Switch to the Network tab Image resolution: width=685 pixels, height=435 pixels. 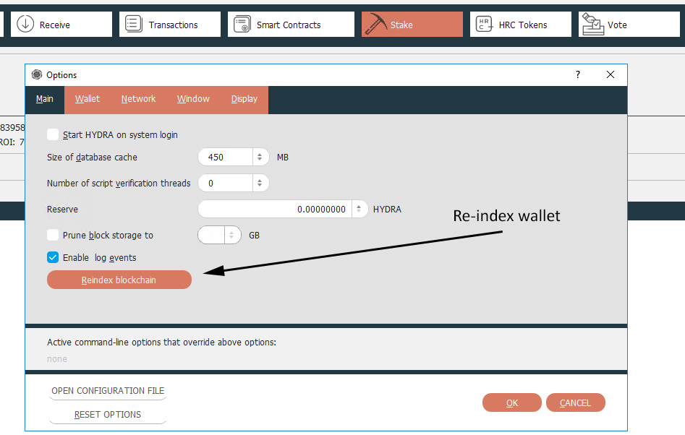coord(138,99)
